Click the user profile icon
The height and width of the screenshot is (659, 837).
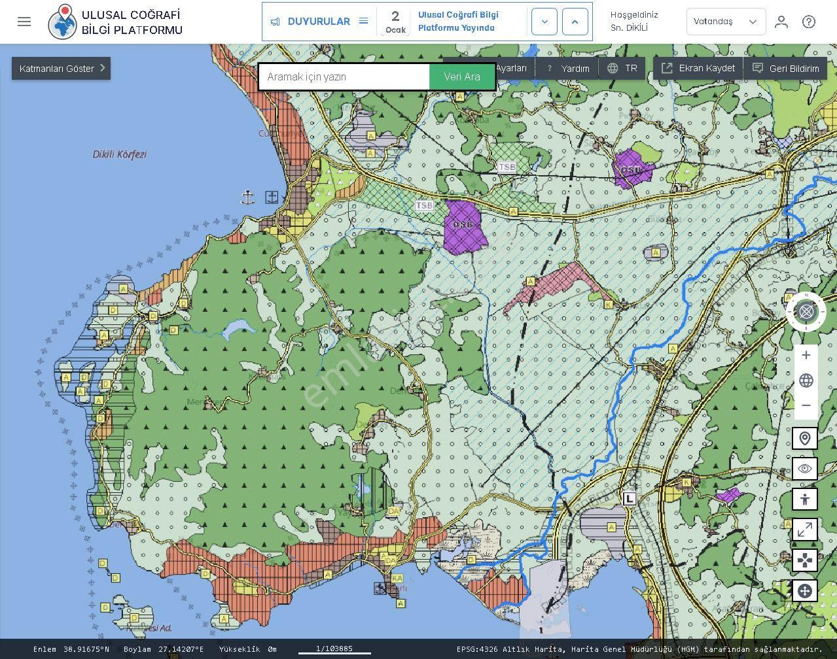coord(781,22)
